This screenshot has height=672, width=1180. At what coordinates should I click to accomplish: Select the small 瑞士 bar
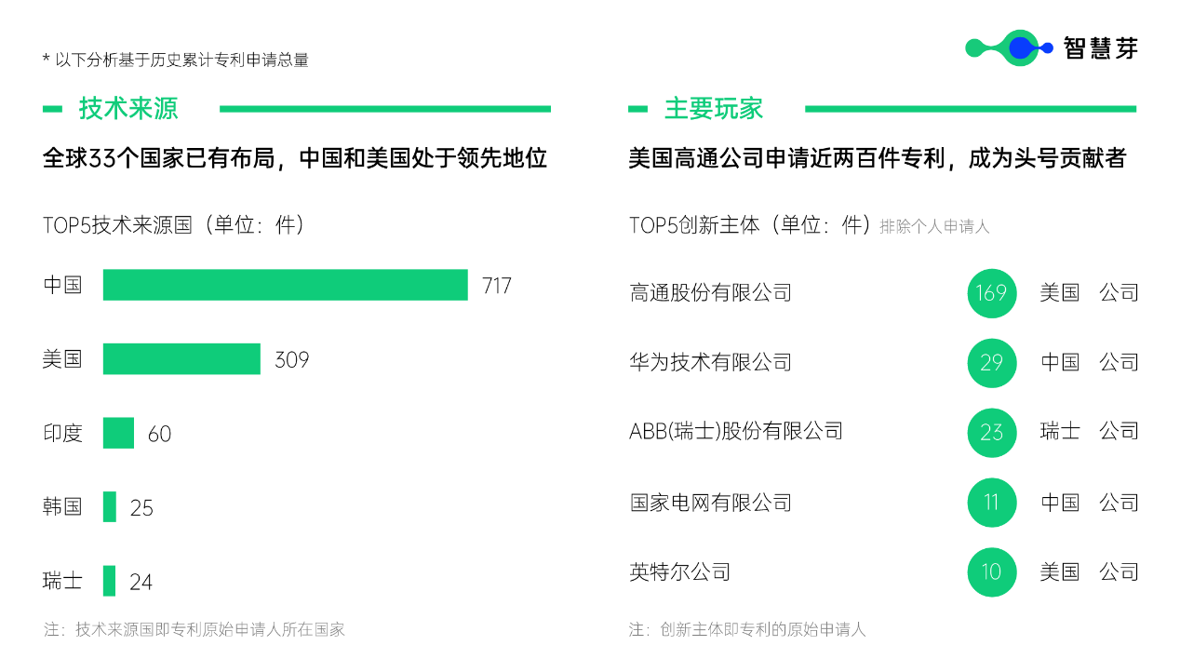110,581
